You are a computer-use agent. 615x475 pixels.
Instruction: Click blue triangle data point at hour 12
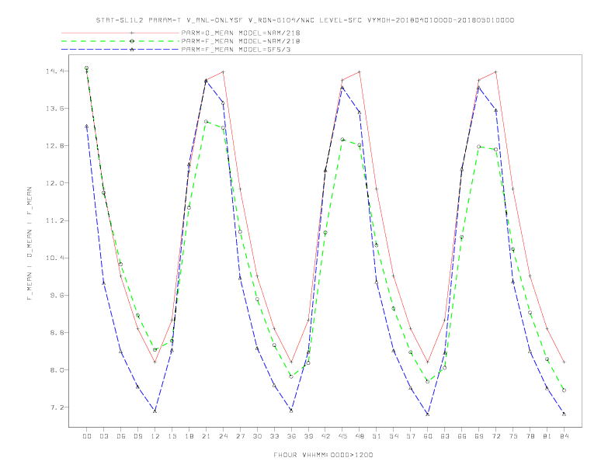pyautogui.click(x=155, y=411)
